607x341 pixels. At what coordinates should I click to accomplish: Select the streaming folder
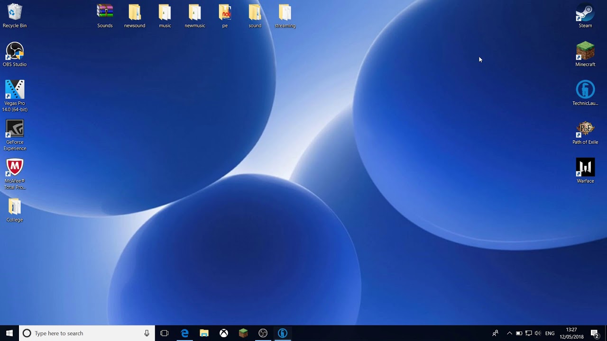[285, 16]
